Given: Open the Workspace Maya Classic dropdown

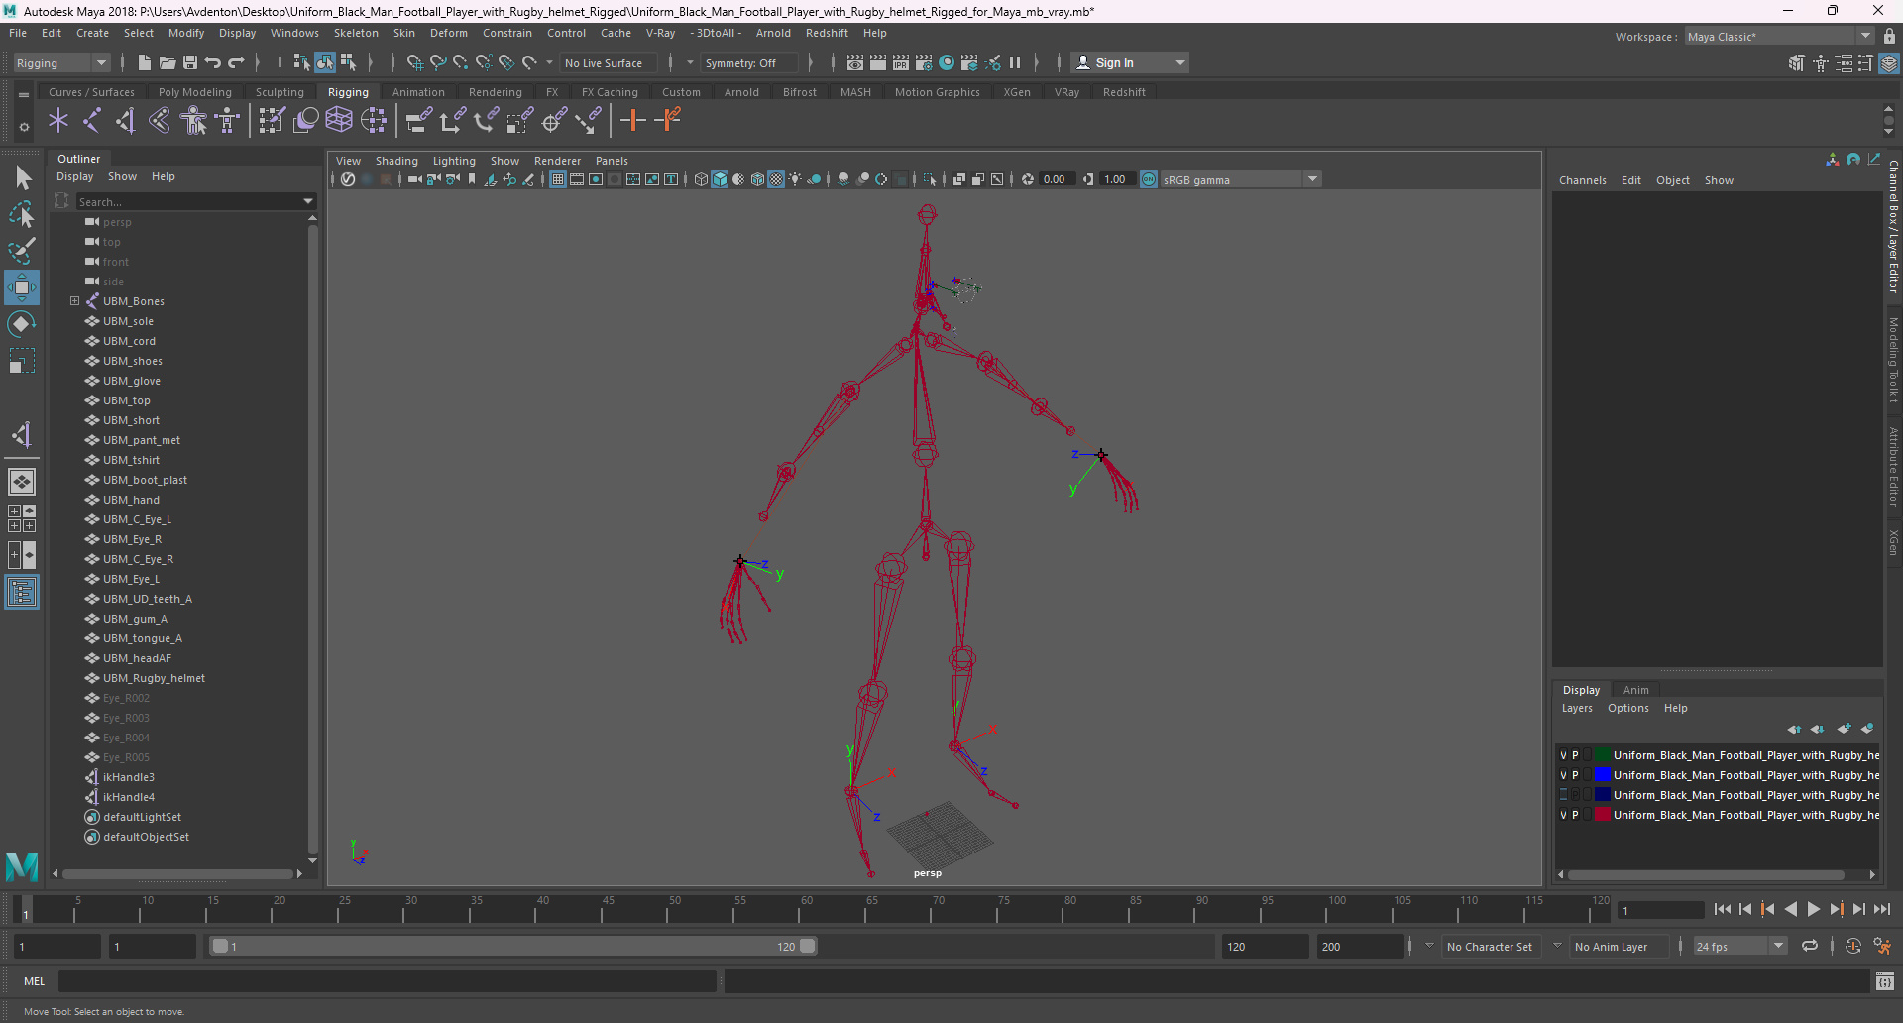Looking at the screenshot, I should (1780, 37).
